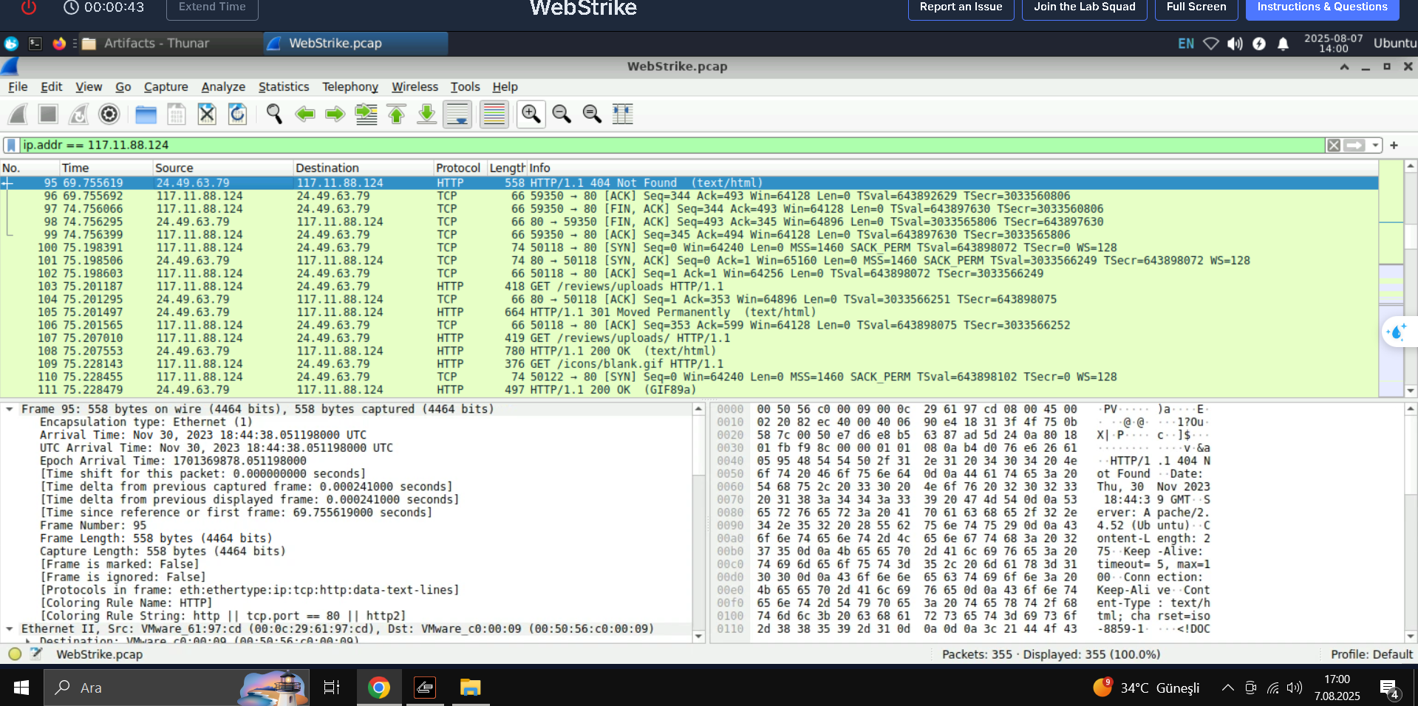1418x706 pixels.
Task: Select packet 103 GET /reviews/uploads
Action: click(x=689, y=287)
